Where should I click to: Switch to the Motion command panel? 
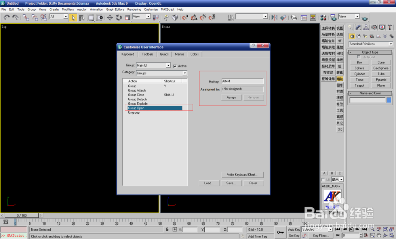pyautogui.click(x=374, y=27)
